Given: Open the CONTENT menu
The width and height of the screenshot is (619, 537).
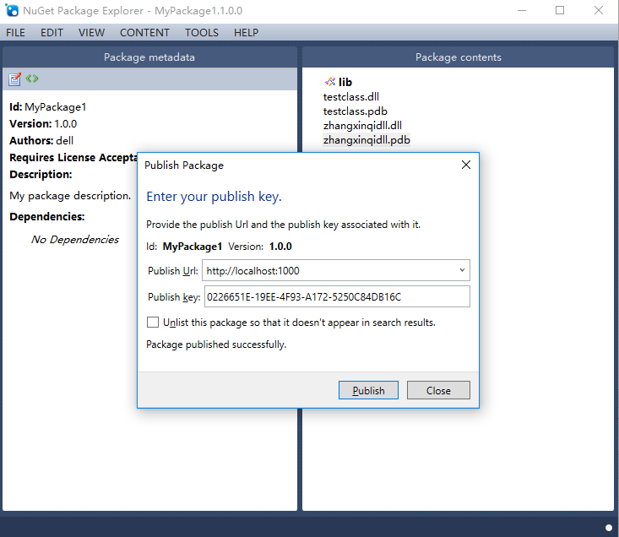Looking at the screenshot, I should (x=145, y=33).
